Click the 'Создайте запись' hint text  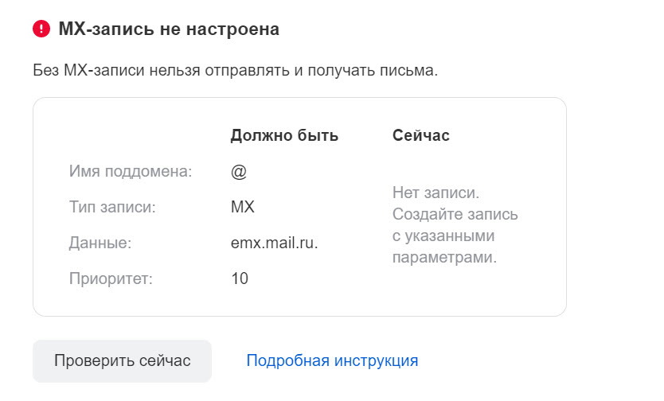[x=455, y=214]
